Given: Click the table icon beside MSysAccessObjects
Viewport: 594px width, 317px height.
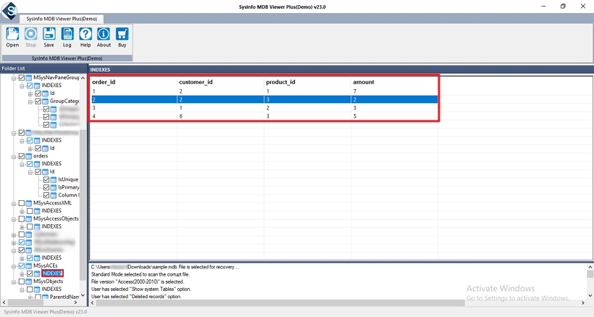Looking at the screenshot, I should click(29, 219).
